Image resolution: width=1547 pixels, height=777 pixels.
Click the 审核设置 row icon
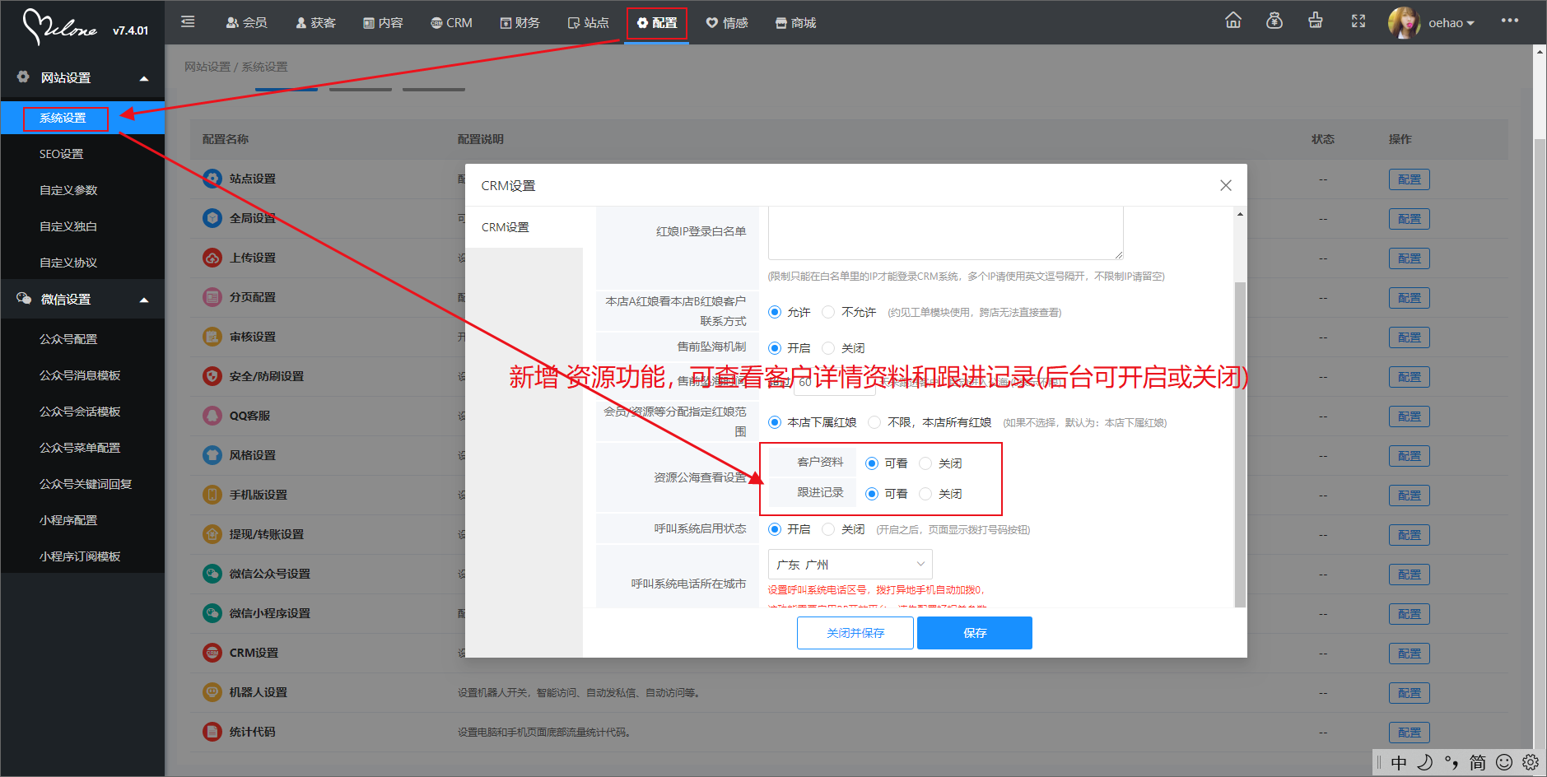212,337
